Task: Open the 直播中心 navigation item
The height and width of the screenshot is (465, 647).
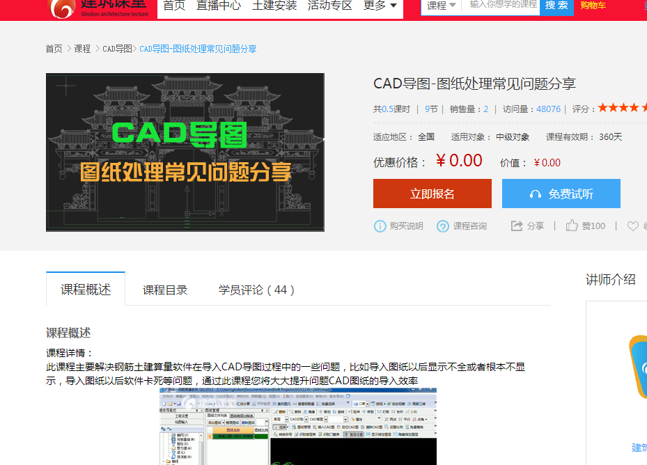Action: coord(219,6)
